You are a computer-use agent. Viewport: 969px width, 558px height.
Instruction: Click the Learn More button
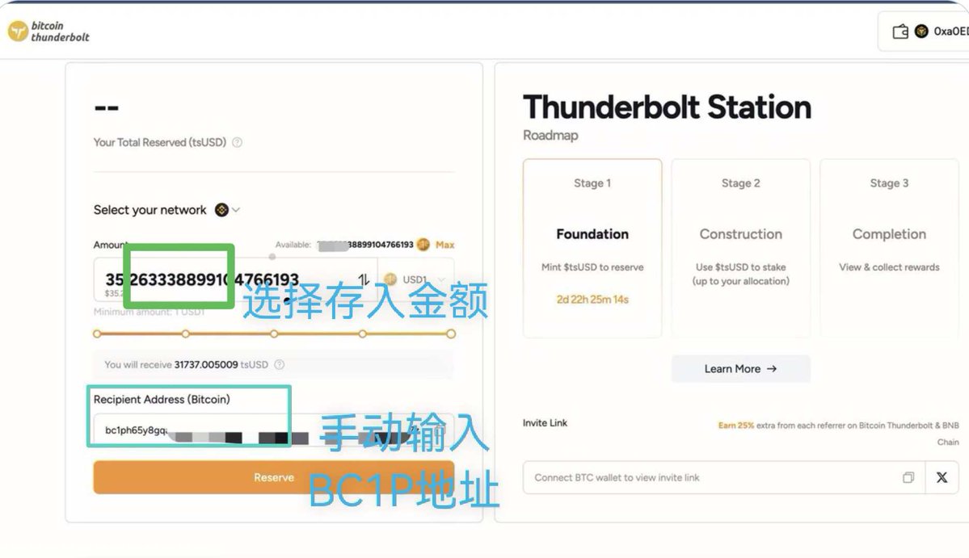click(x=740, y=368)
